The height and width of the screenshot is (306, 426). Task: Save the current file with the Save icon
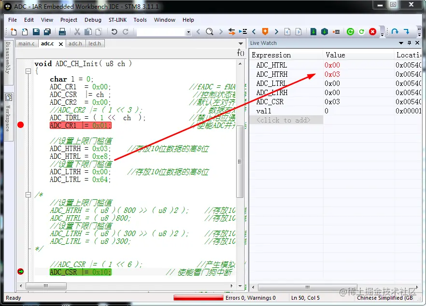(36, 32)
